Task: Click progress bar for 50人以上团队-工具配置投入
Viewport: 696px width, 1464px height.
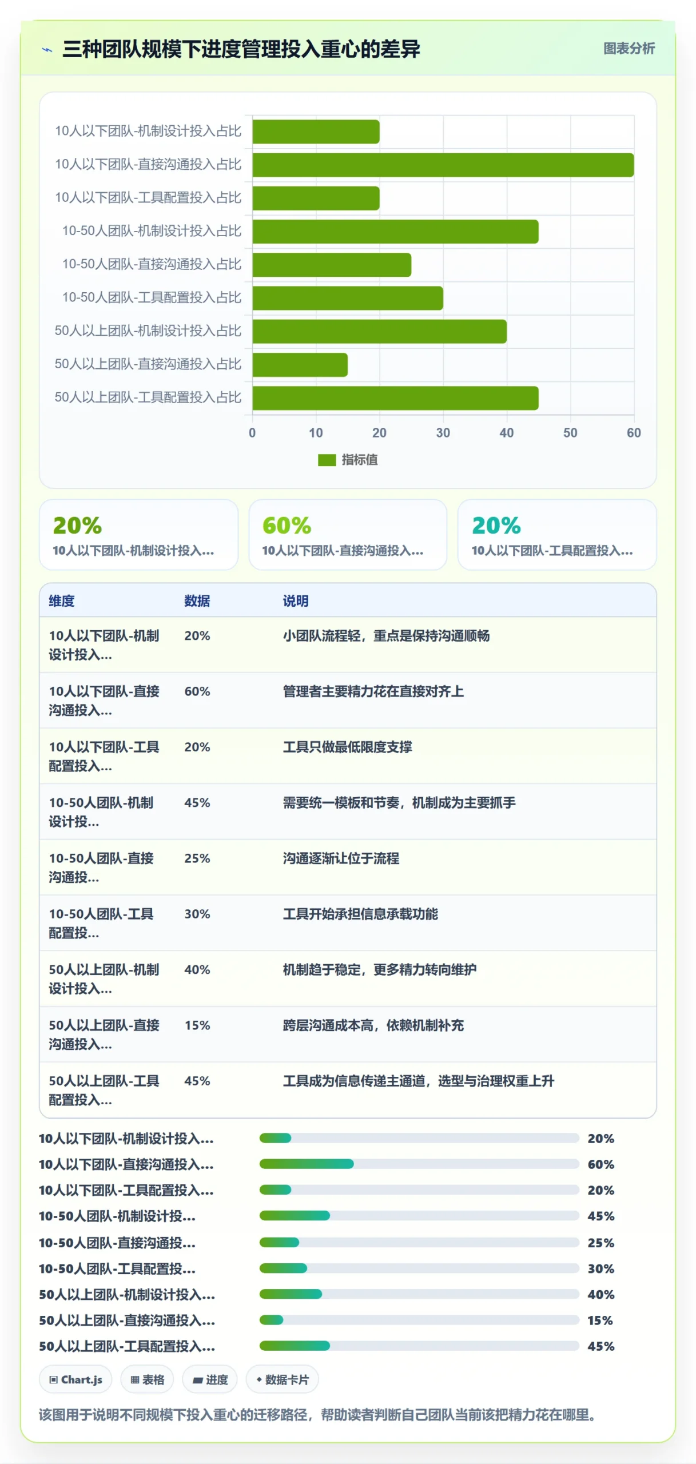Action: click(x=419, y=1346)
